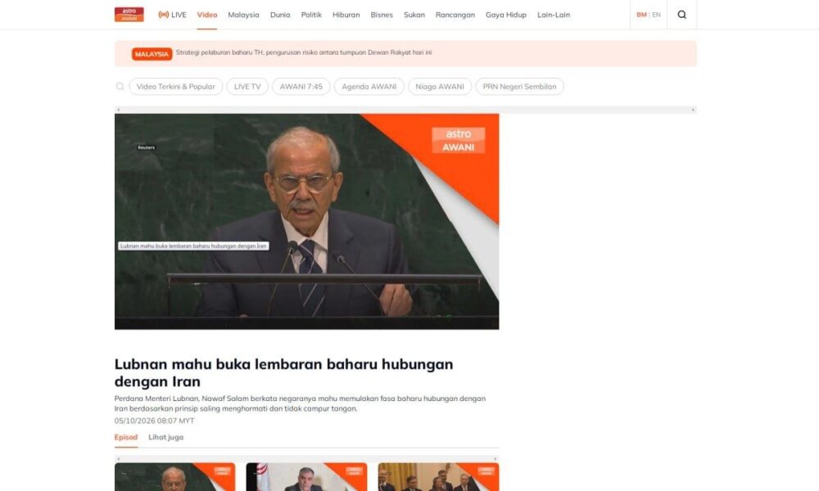Click the MALAYSIA tag on the news ticker
Screen dimensions: 819x491
[x=152, y=54]
